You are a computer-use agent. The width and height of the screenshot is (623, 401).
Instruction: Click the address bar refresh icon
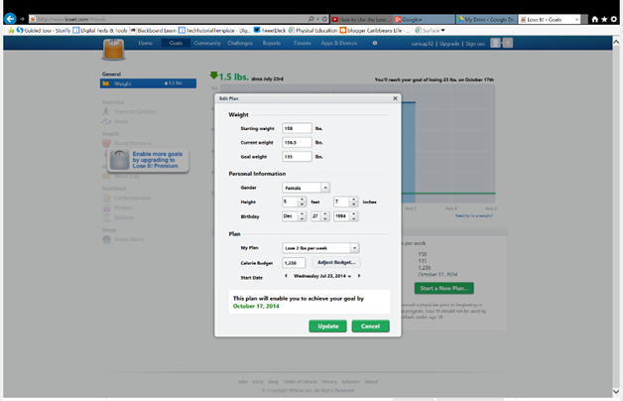pos(324,19)
